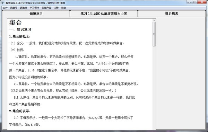Close the 数学辅导王 window
208x132 pixels.
point(202,2)
